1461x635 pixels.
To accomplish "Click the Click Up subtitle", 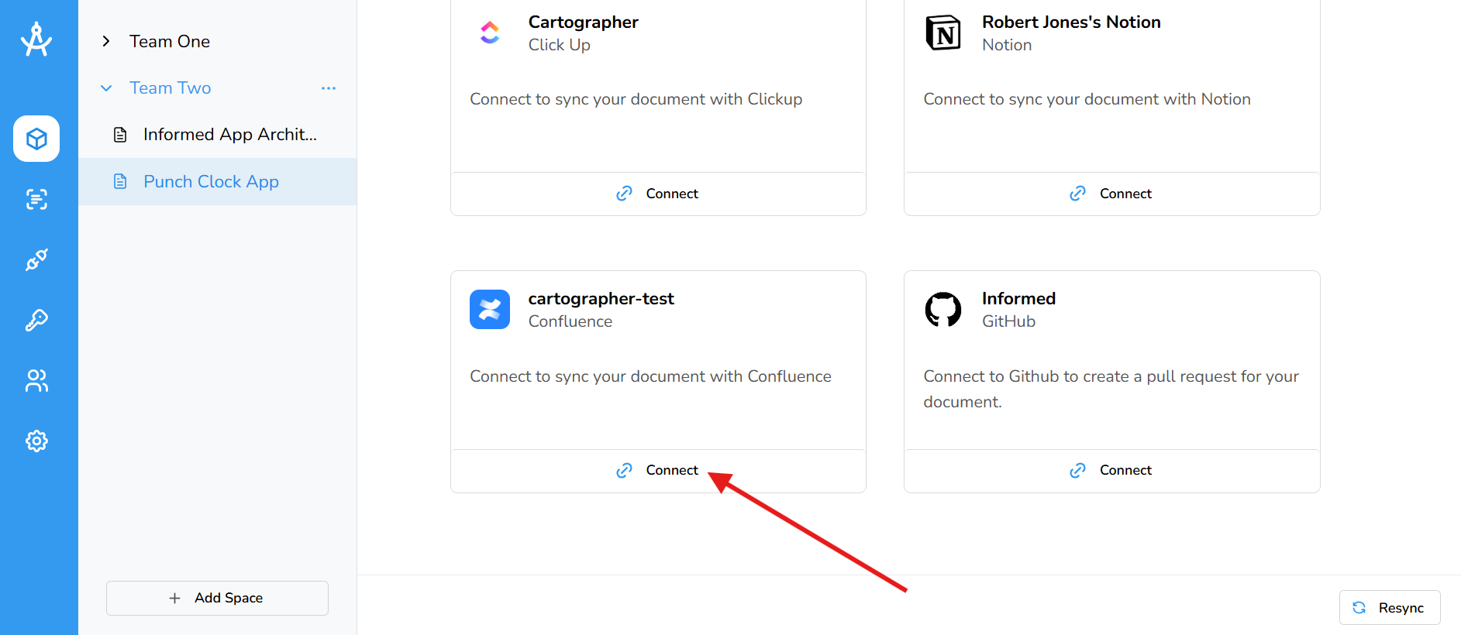I will point(560,45).
